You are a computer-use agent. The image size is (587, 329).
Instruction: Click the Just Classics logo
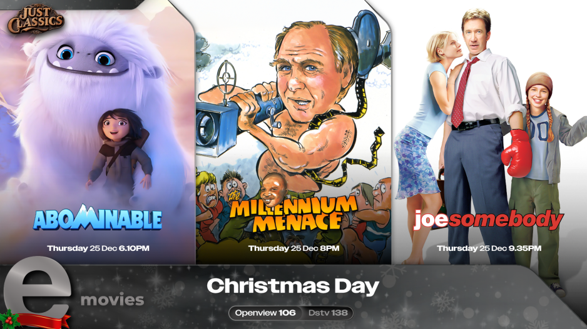(36, 19)
